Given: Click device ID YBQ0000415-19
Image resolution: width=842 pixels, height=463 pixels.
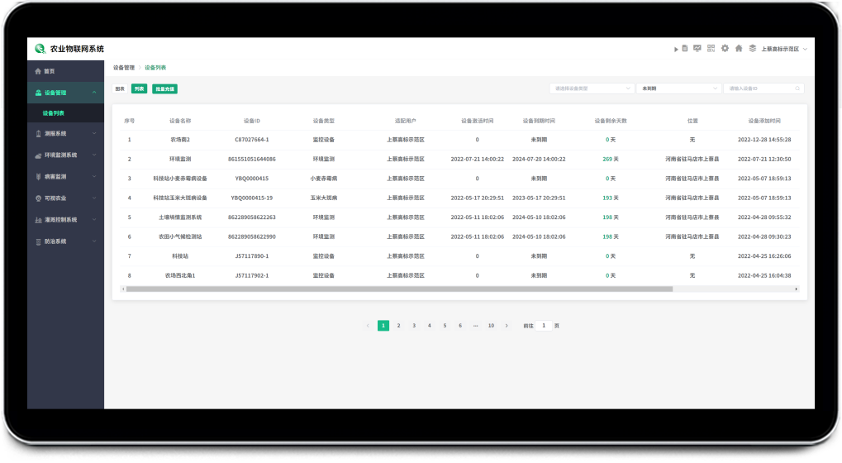Looking at the screenshot, I should click(252, 198).
